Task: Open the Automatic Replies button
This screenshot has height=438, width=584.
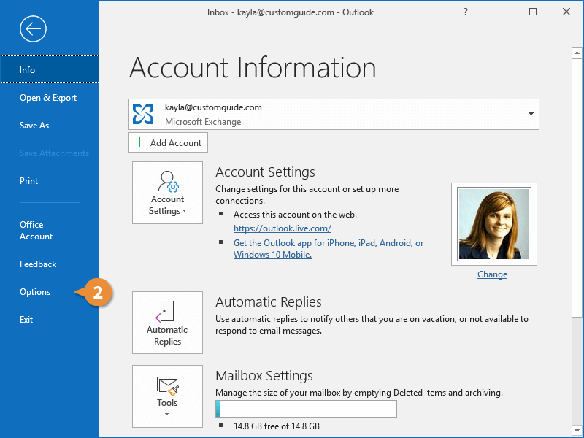Action: [168, 323]
